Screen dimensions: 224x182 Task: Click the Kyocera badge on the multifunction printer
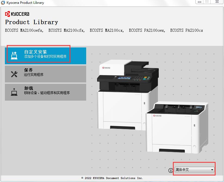[x=106, y=68]
